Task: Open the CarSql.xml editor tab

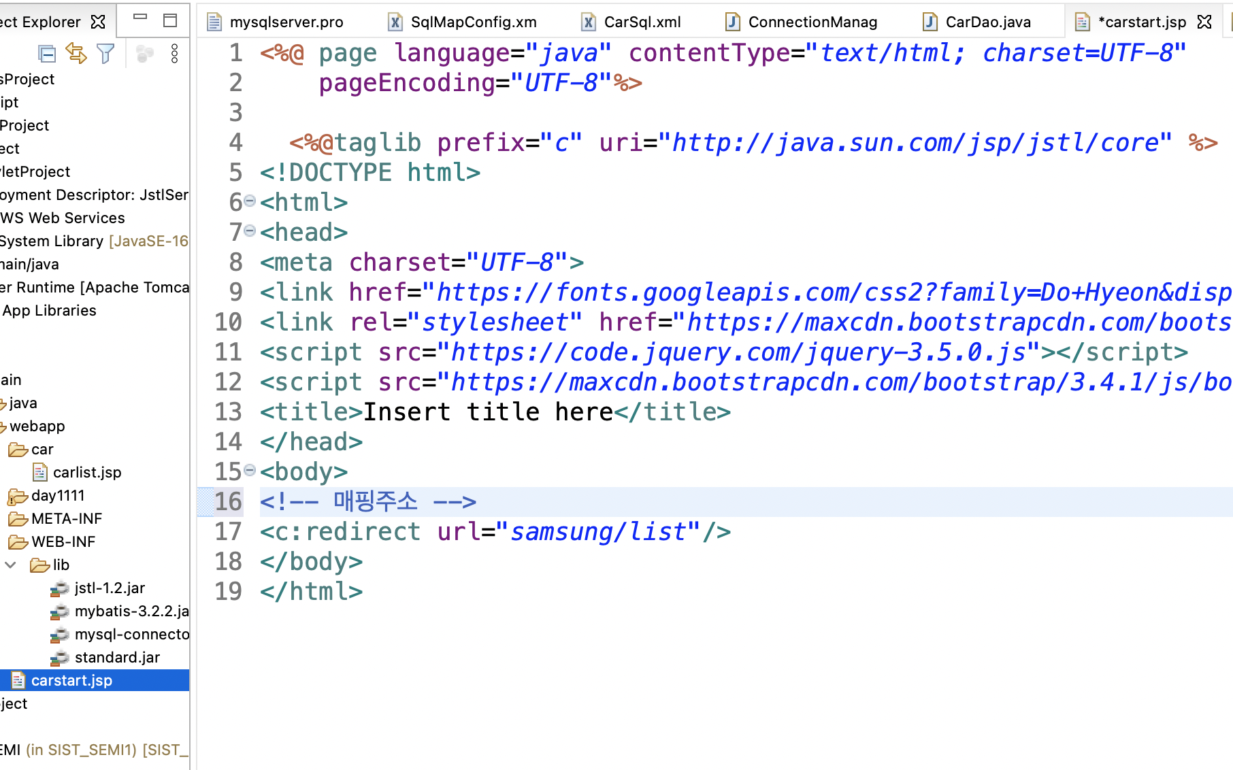Action: 631,22
